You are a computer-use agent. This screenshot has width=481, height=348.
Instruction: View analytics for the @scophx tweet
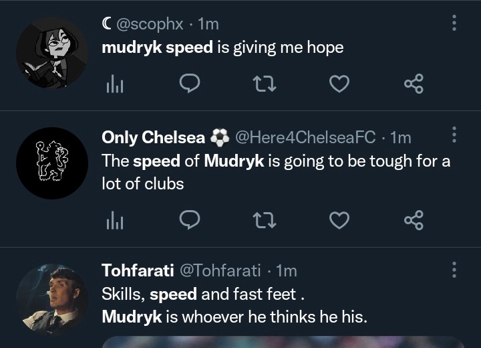[114, 84]
